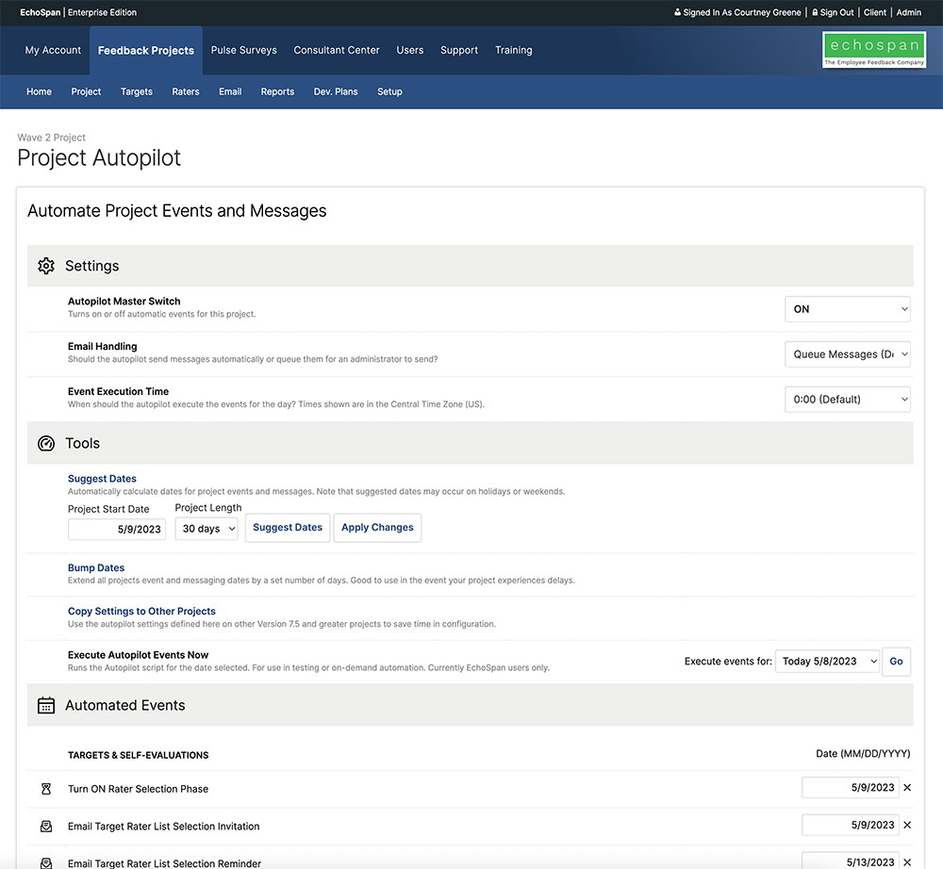Screen dimensions: 943x869
Task: Click hourglass icon beside Turn ON Rater Selection Phase
Action: coord(46,789)
